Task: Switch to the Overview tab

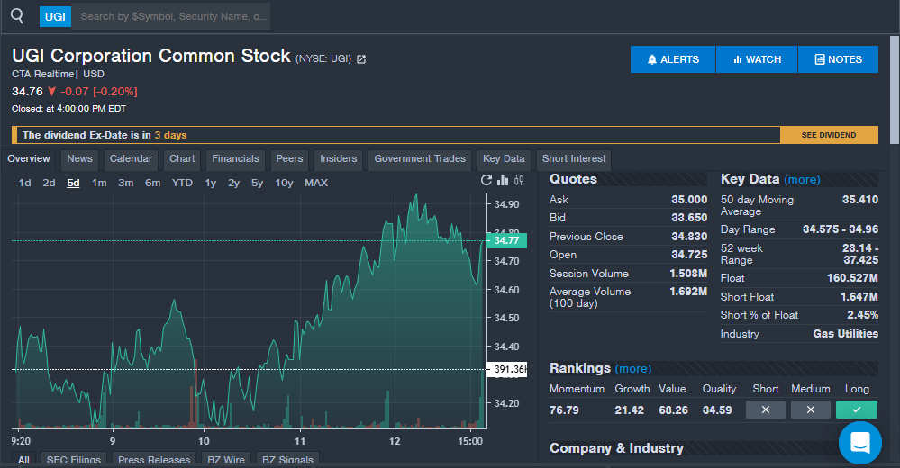Action: pos(29,159)
